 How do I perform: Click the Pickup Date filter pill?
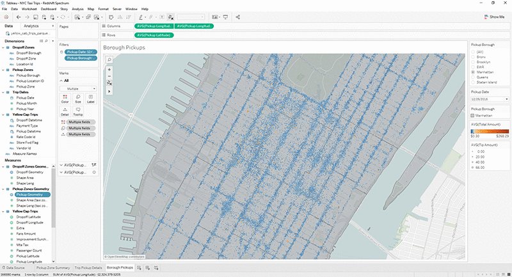tap(81, 52)
